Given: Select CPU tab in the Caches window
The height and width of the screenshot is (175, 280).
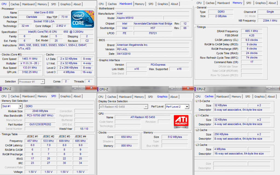Looking at the screenshot, I should click(x=198, y=96).
